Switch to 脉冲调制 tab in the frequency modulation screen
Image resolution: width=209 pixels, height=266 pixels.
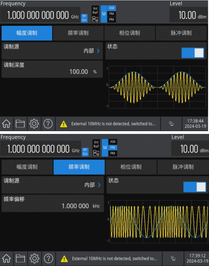[183, 167]
